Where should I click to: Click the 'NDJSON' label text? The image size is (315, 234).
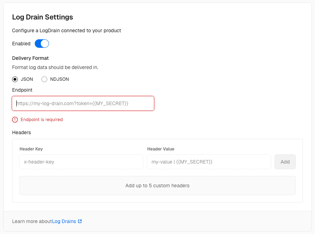tap(60, 79)
